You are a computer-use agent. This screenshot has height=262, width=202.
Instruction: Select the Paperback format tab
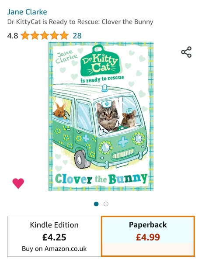tap(148, 236)
